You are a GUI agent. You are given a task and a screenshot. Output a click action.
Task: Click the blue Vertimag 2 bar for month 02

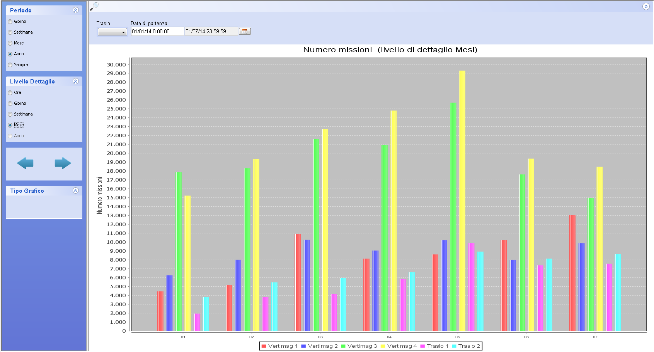pos(238,295)
